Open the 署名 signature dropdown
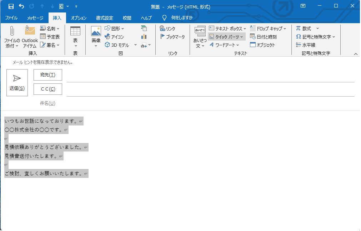361x231 pixels. click(50, 45)
